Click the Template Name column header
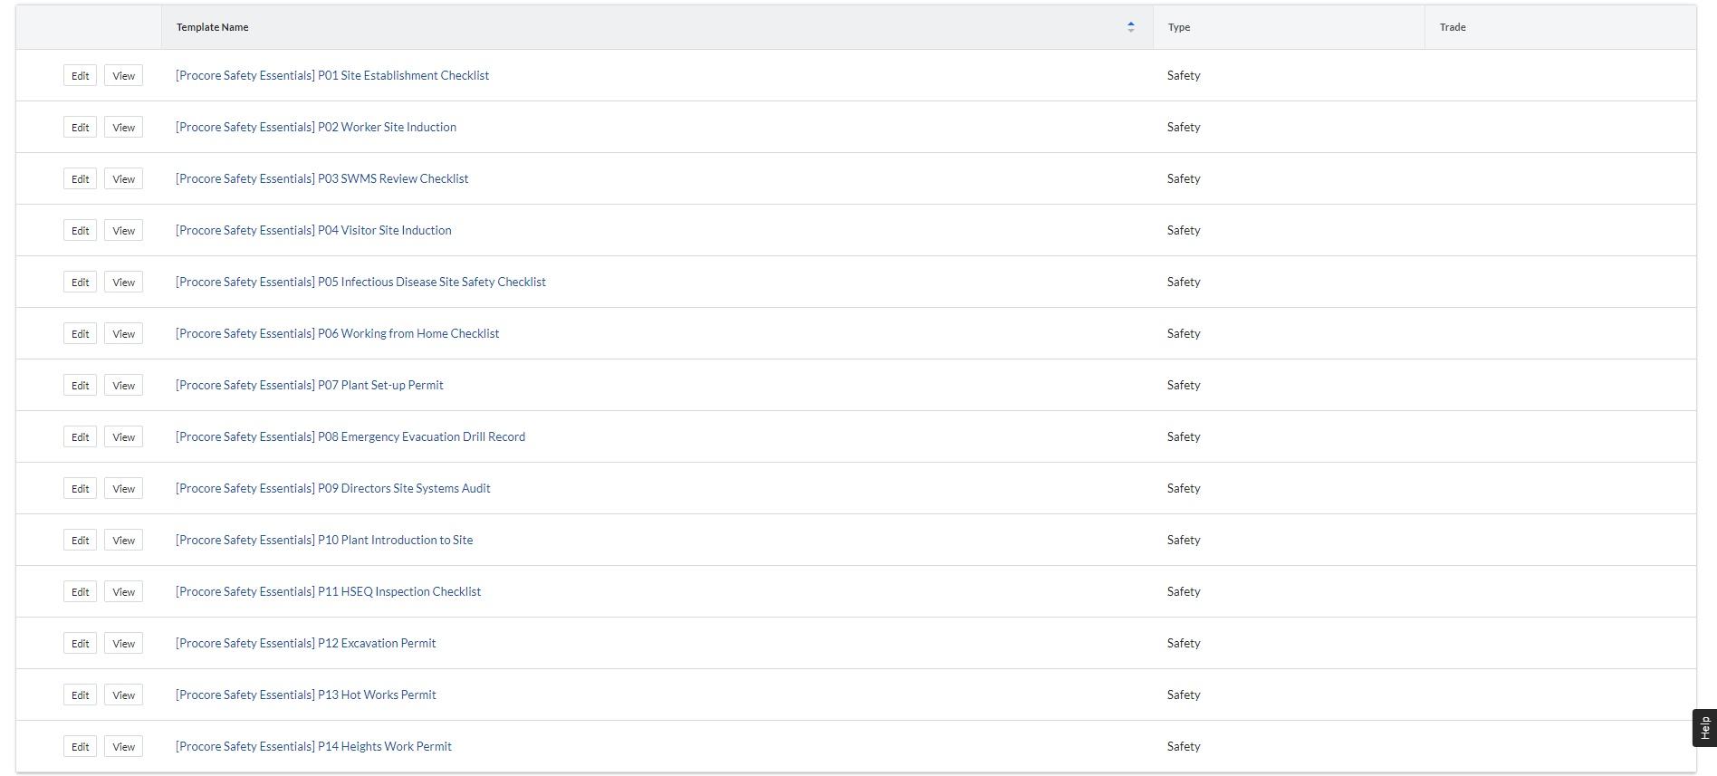Screen dimensions: 1717x776 (x=212, y=27)
